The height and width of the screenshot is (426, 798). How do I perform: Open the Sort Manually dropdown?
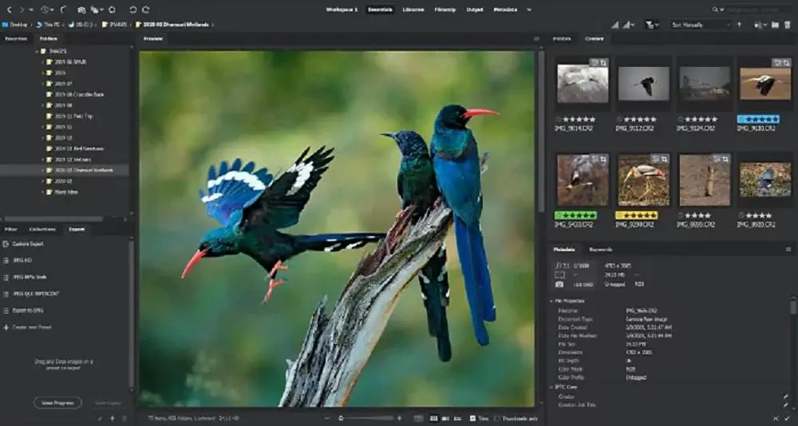(701, 25)
